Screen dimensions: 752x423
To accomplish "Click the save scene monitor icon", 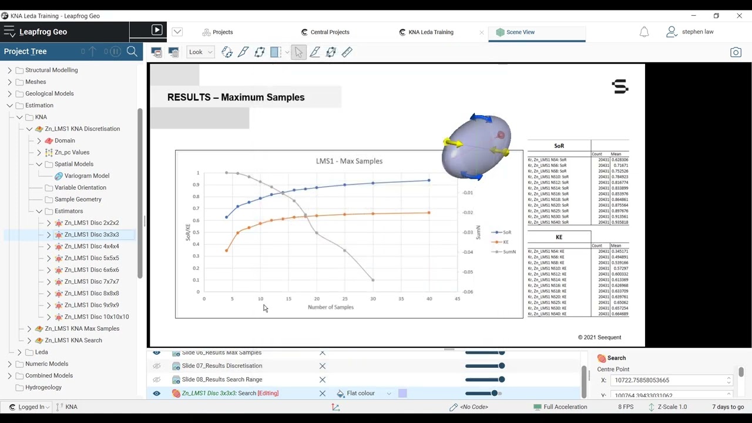I will (156, 52).
